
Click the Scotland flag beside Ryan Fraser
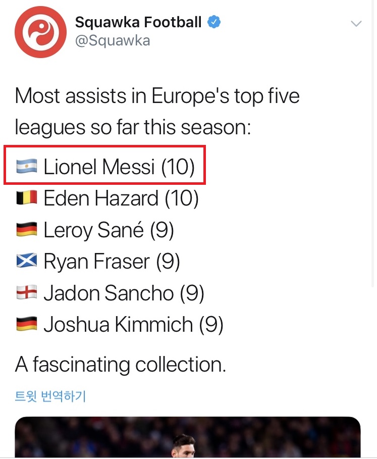(x=27, y=262)
